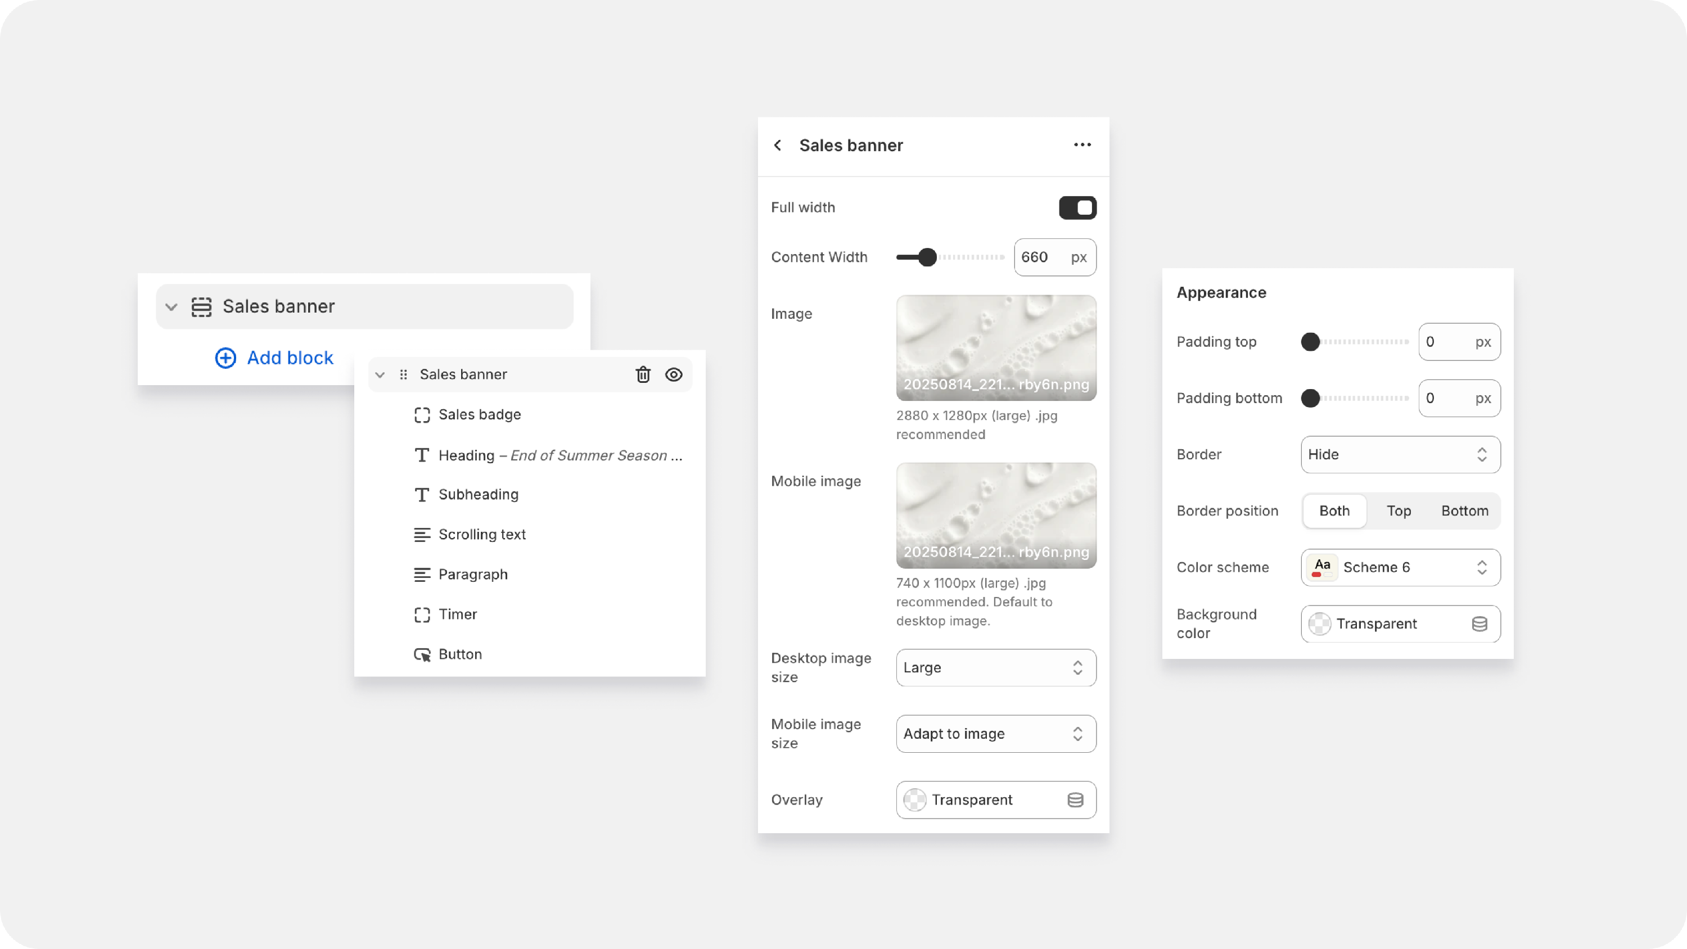Click the Sales banner block row label

(463, 374)
